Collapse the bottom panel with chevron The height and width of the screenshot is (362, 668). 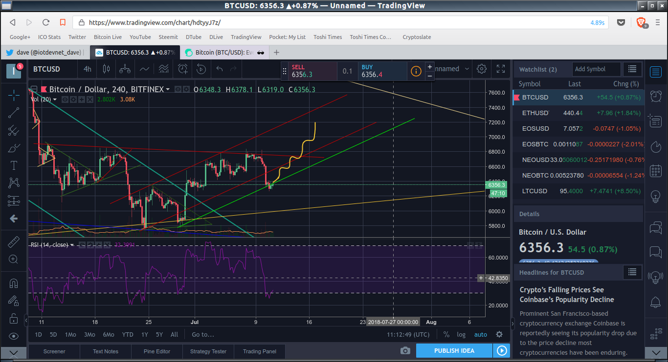click(14, 353)
